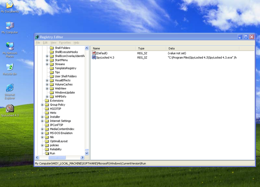The height and width of the screenshot is (187, 260).
Task: Expand the Nls key
Action: (x=42, y=137)
